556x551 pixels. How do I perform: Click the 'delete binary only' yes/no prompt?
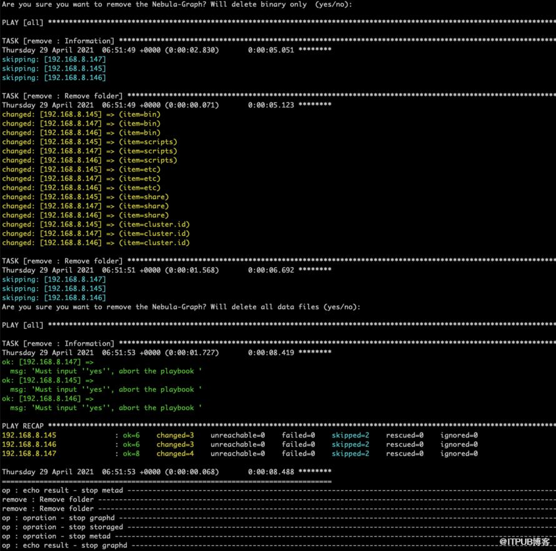[x=177, y=4]
